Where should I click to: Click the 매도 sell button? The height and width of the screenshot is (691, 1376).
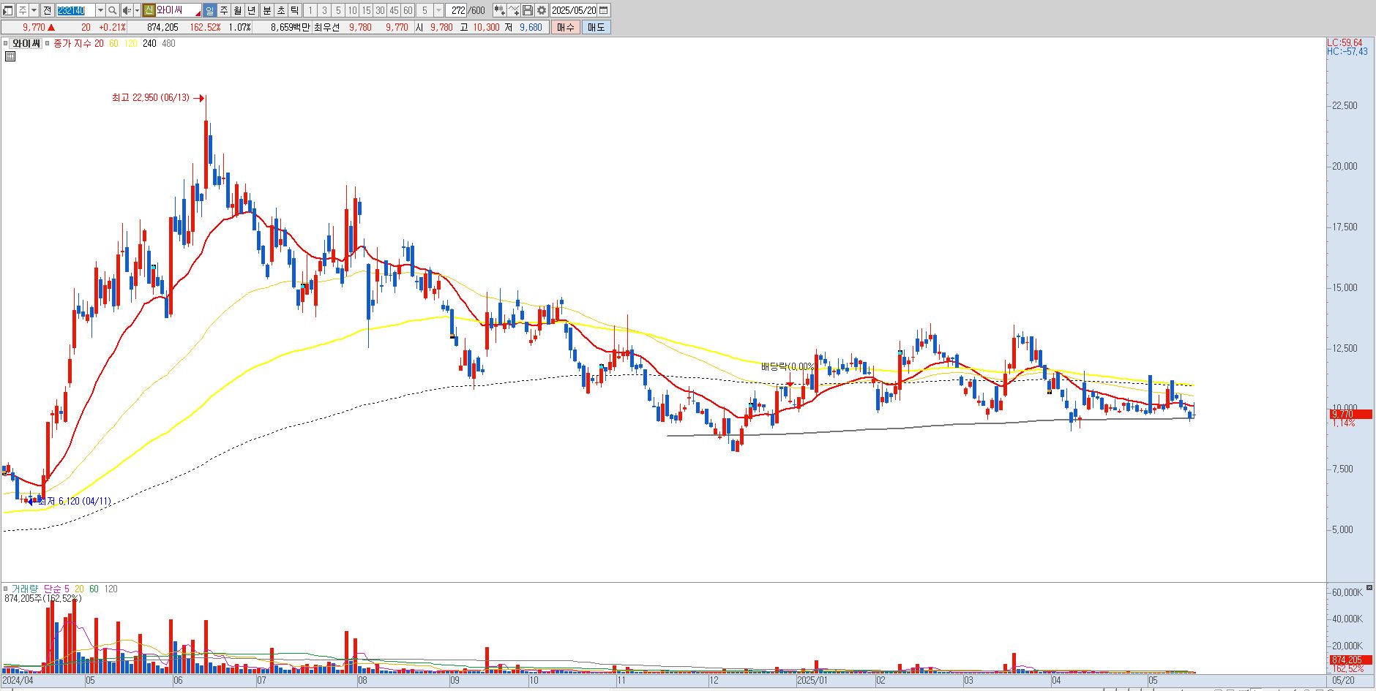click(596, 27)
